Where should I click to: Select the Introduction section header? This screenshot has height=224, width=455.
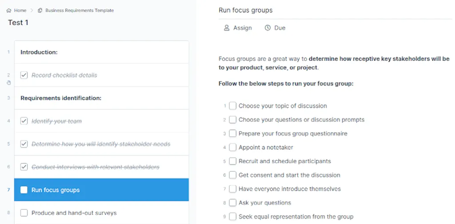click(x=102, y=52)
